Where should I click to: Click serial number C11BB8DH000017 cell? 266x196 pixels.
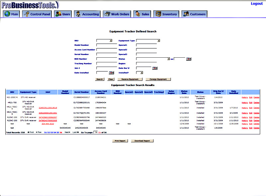(x=81, y=97)
